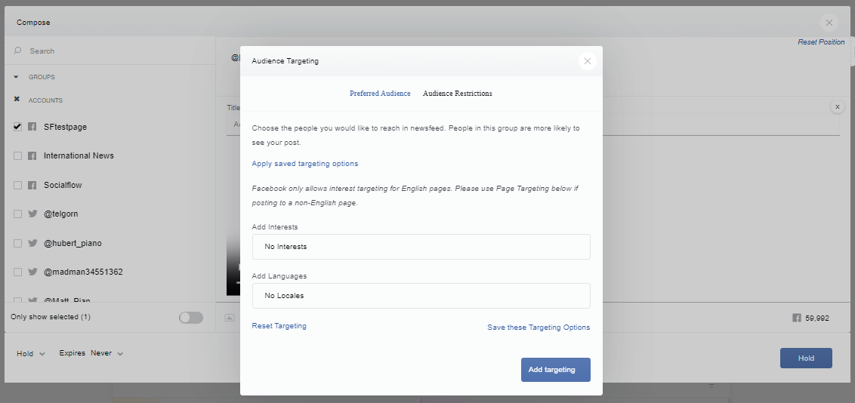This screenshot has width=855, height=403.
Task: Open the Hold dropdown at bottom left
Action: pyautogui.click(x=30, y=353)
